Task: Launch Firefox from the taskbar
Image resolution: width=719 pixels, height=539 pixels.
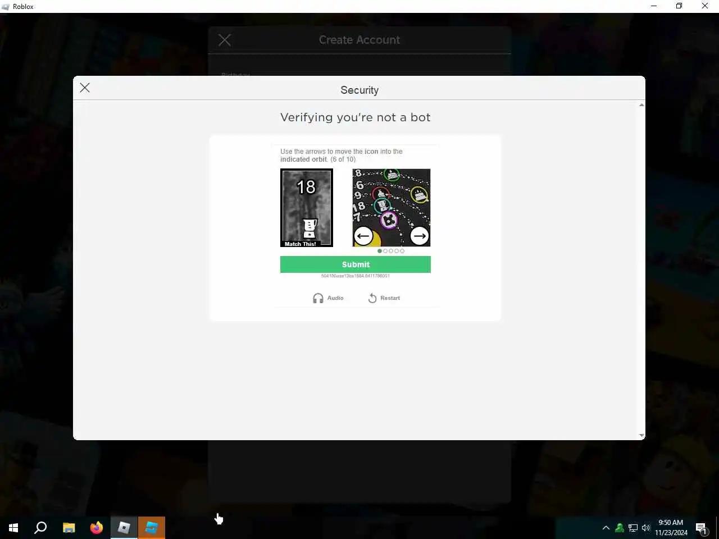Action: click(97, 528)
